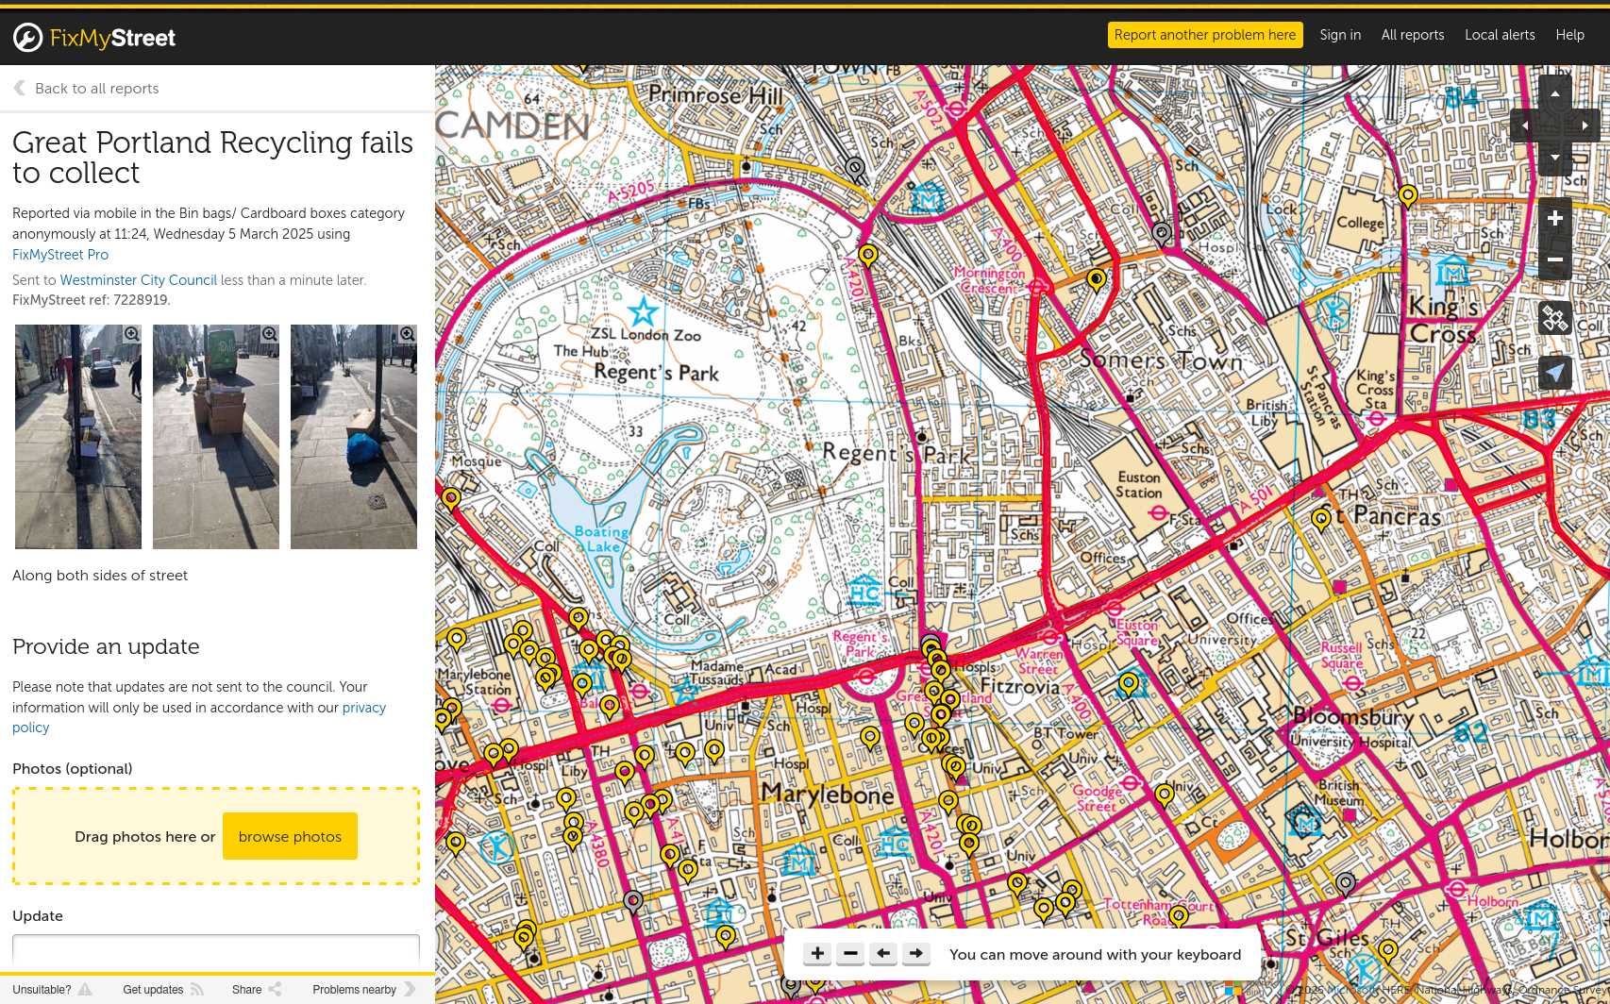Enlarge the third photo with blue bag
Screen dimensions: 1610x1004
click(354, 437)
